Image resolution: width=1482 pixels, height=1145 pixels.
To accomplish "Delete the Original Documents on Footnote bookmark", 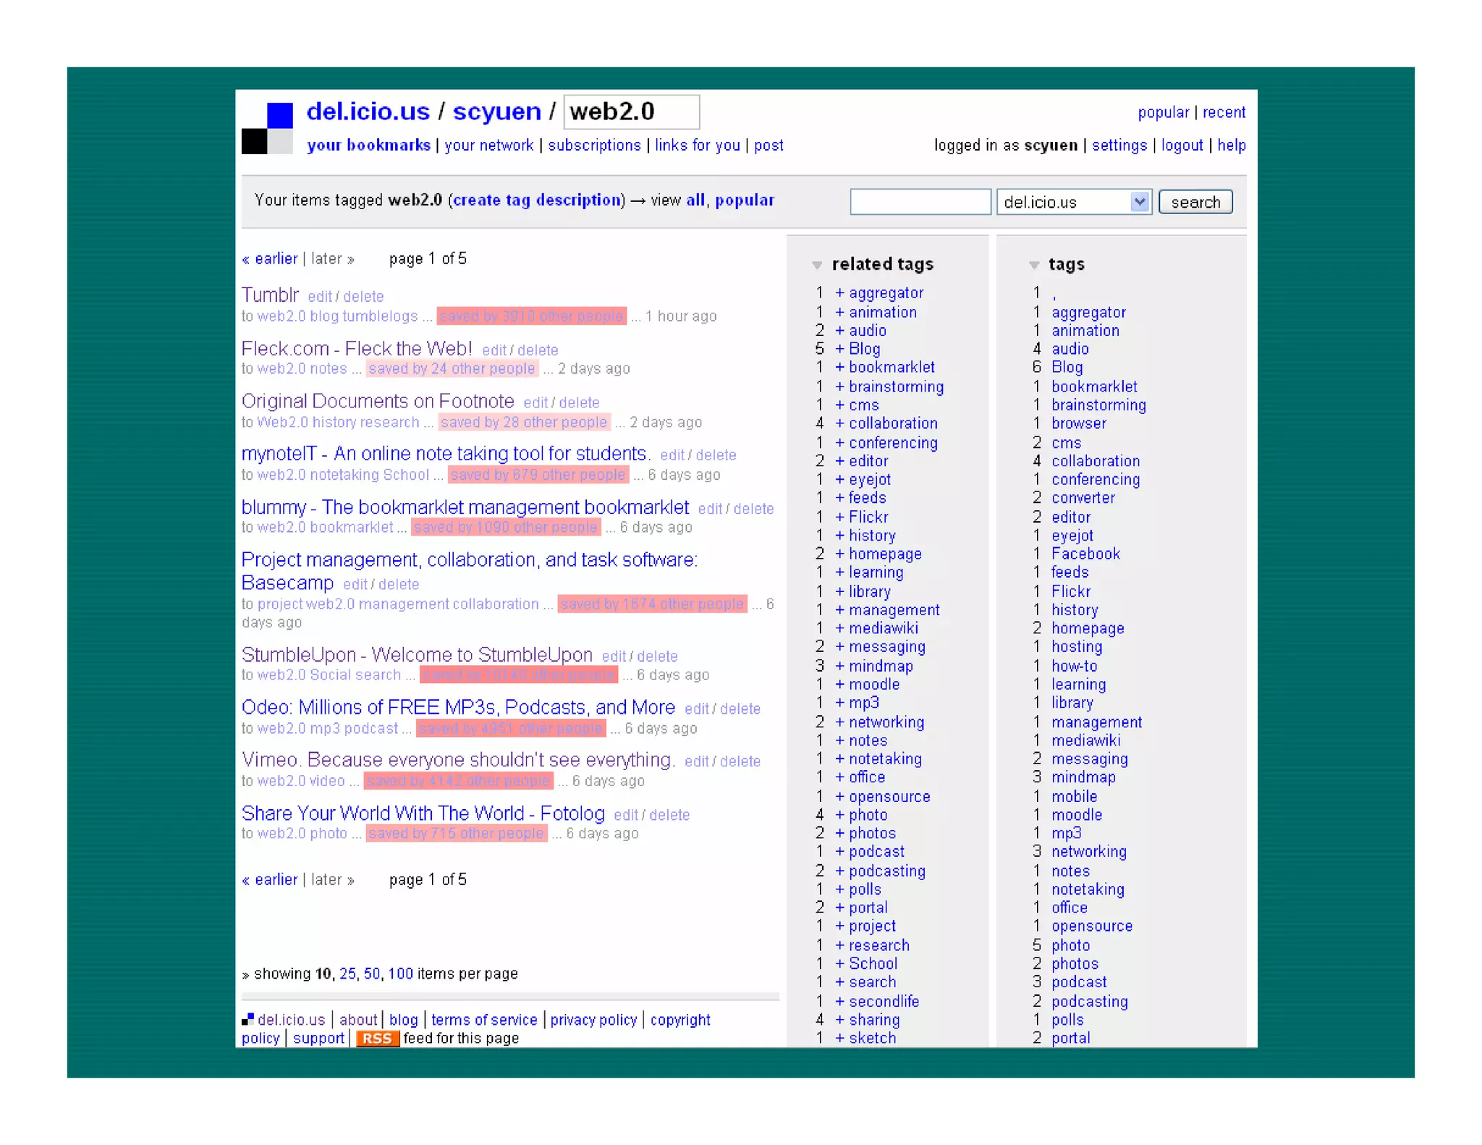I will click(x=579, y=402).
